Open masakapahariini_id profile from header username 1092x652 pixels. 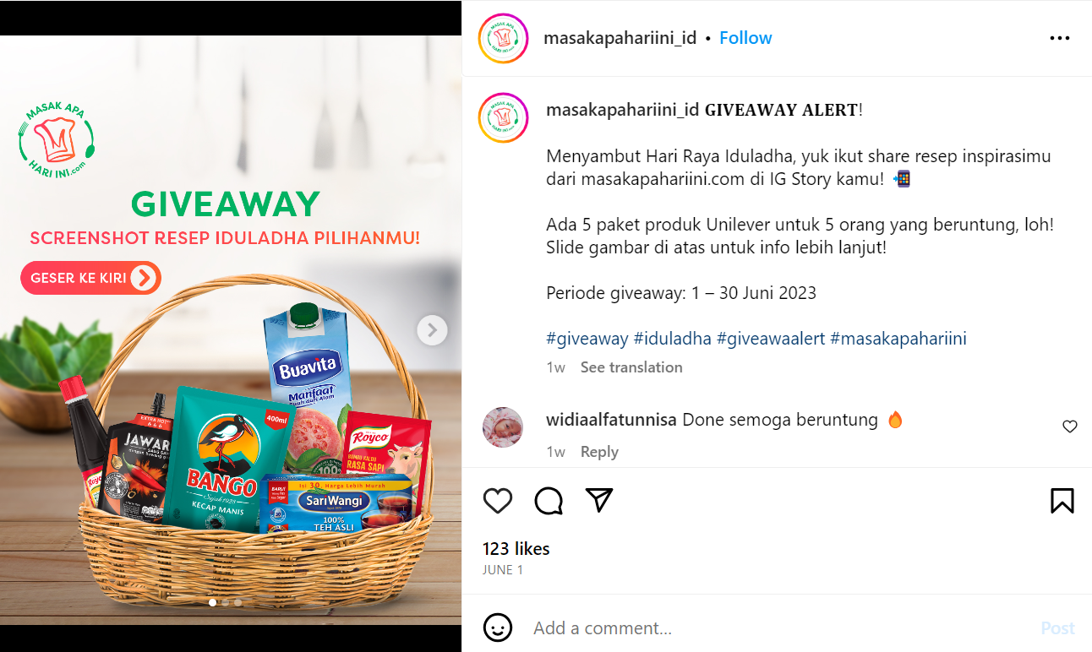coord(620,38)
